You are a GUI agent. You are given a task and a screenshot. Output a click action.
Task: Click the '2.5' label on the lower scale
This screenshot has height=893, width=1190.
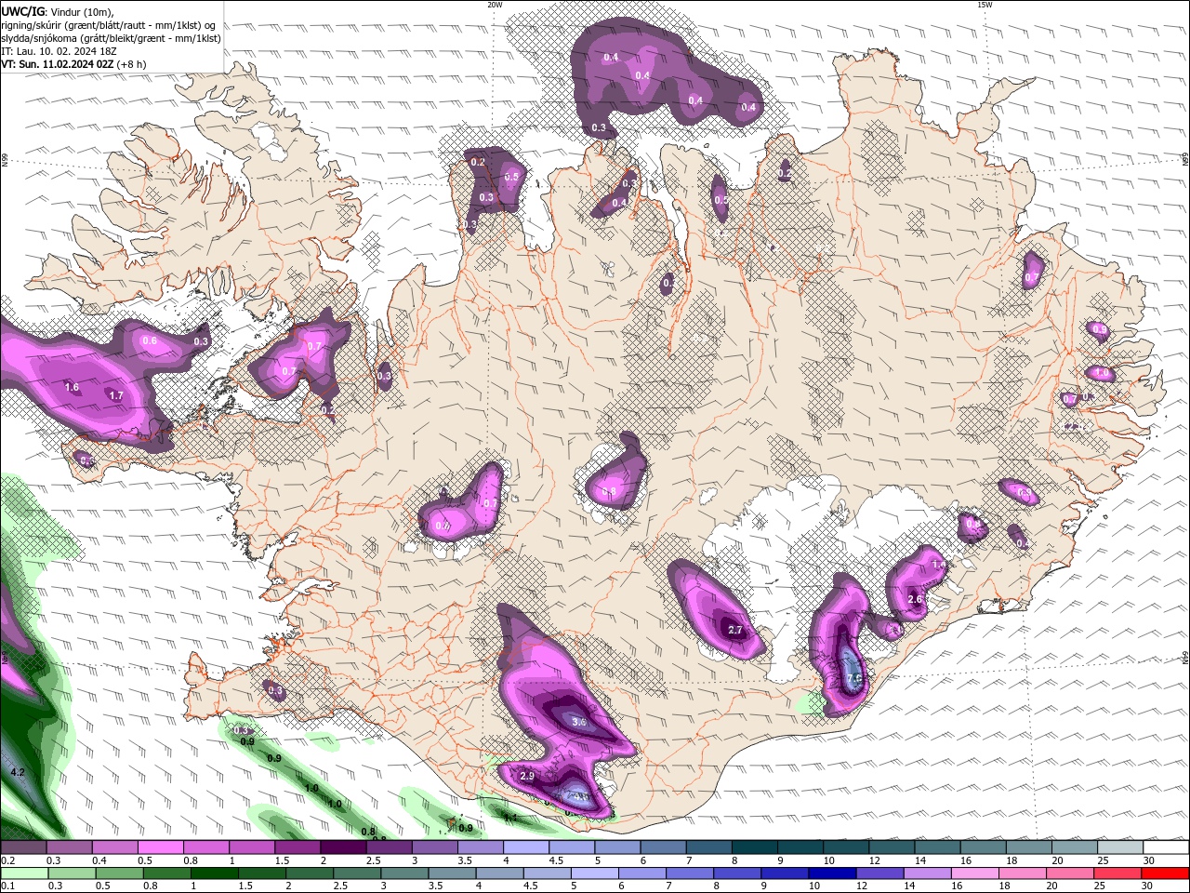[340, 886]
